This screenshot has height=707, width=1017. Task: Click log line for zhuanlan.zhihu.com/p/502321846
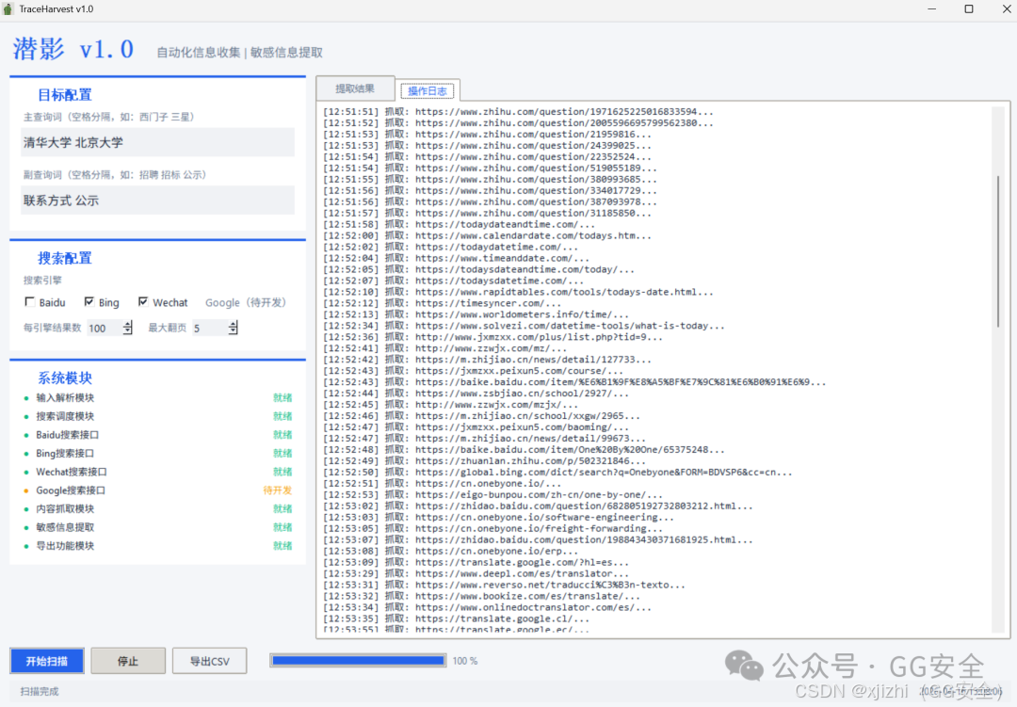click(x=485, y=461)
